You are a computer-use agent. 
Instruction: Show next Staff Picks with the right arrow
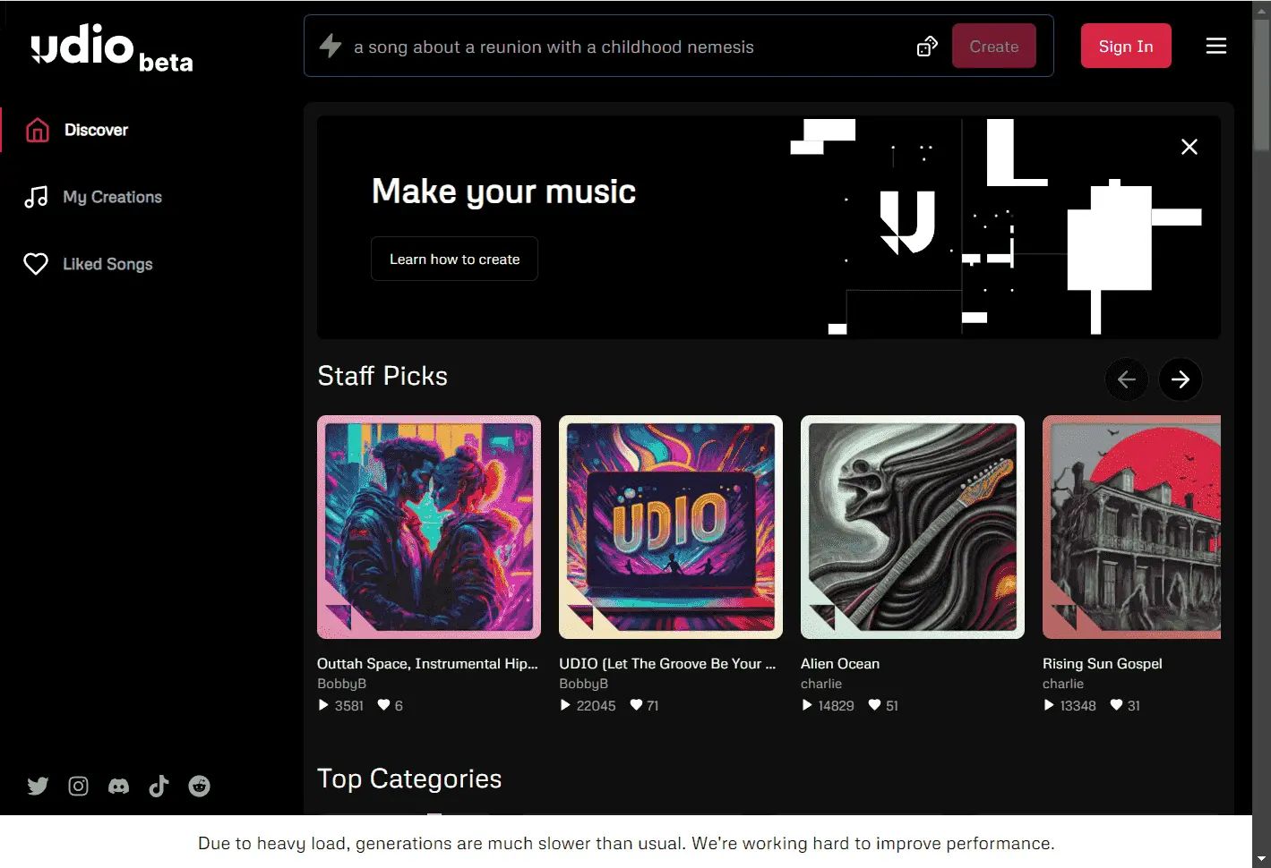pyautogui.click(x=1181, y=379)
